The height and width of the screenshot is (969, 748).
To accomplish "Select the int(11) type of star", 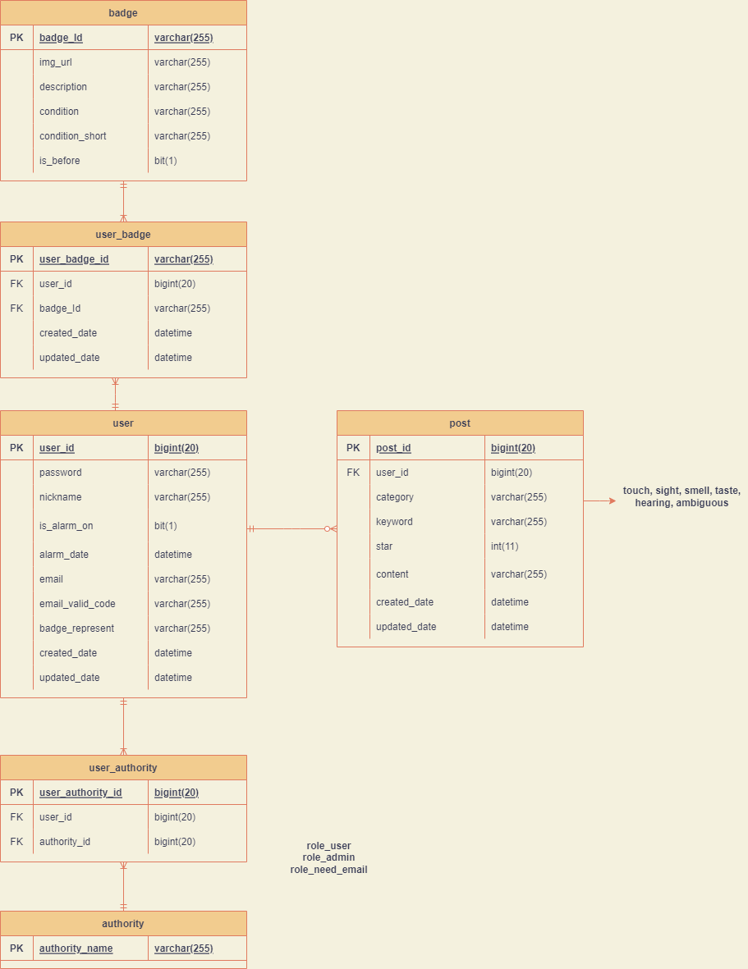I will [x=504, y=546].
